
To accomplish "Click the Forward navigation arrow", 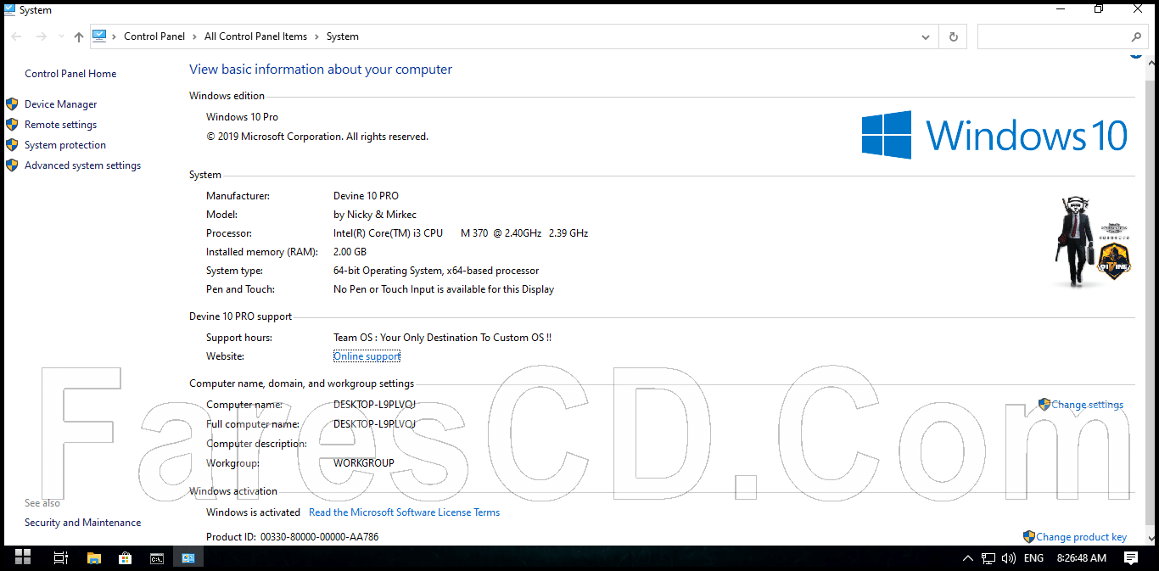I will (x=41, y=36).
